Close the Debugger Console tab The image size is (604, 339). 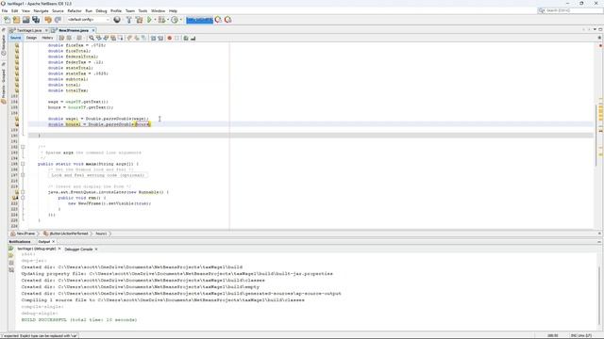(96, 249)
